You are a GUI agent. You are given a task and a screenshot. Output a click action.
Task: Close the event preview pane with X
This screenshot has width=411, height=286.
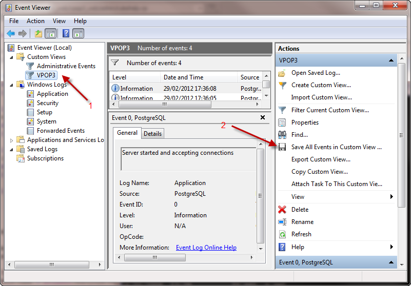262,117
